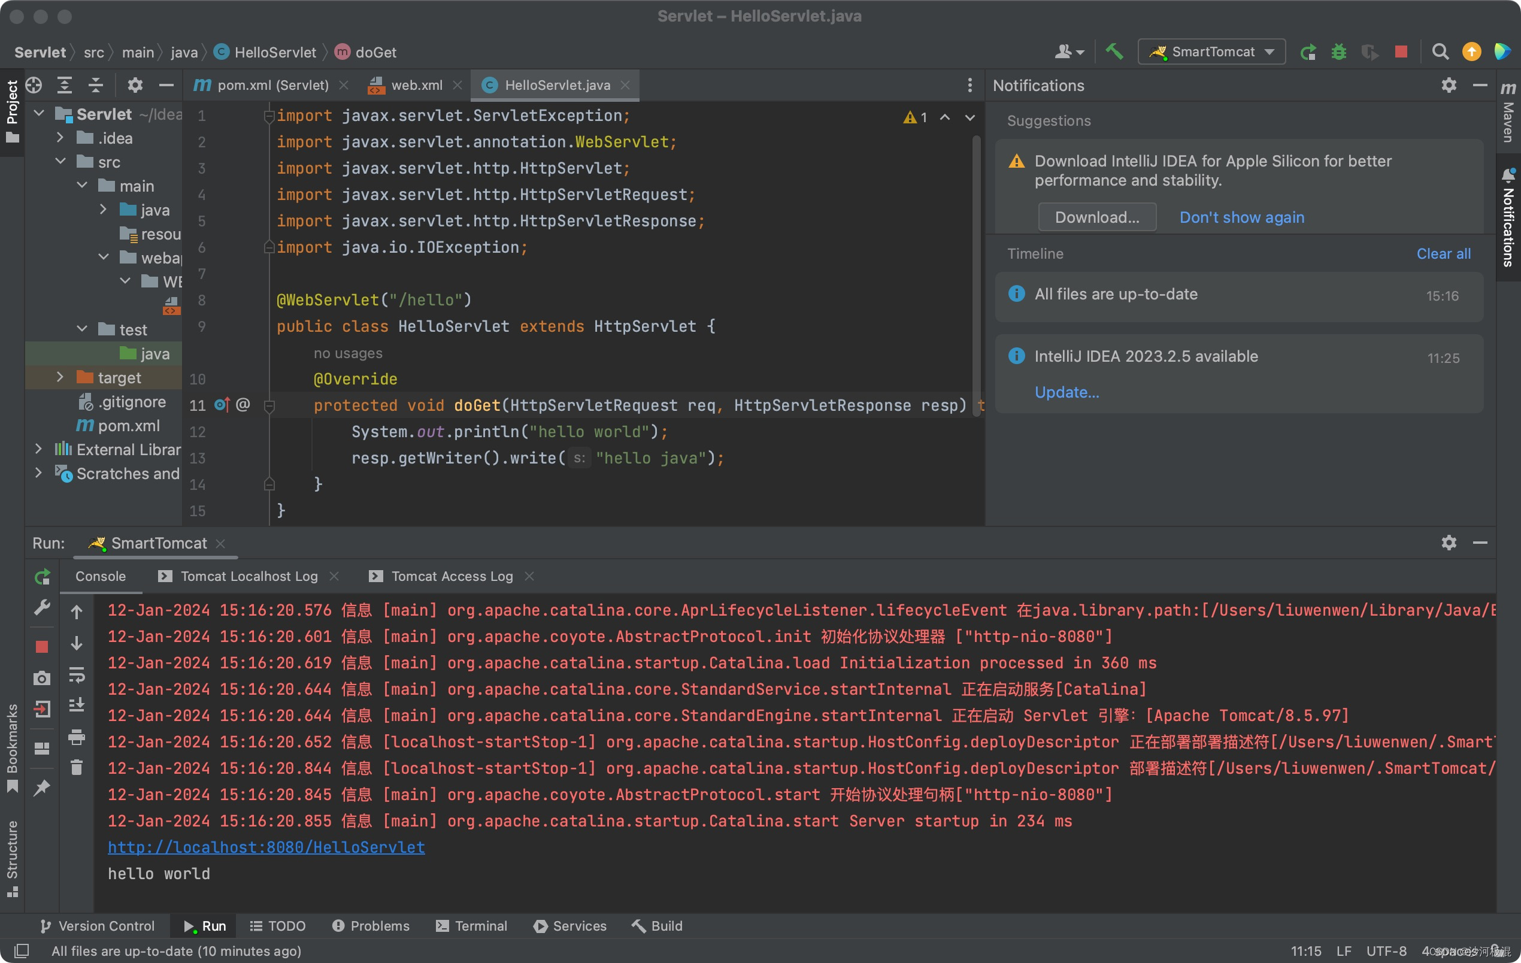Rerun SmartTomcat in the Run panel

42,576
